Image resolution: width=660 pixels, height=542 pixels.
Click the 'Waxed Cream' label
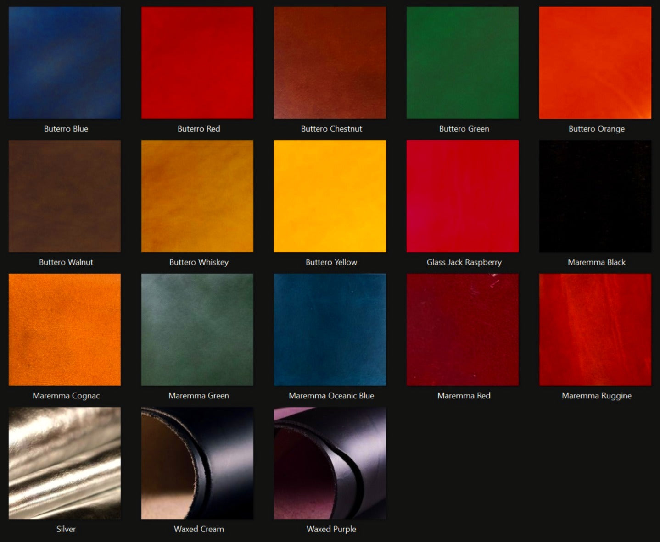[x=199, y=529]
